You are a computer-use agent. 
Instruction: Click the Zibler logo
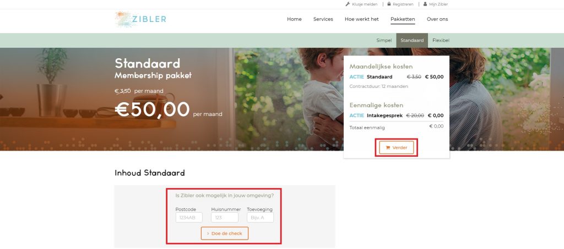click(x=140, y=19)
